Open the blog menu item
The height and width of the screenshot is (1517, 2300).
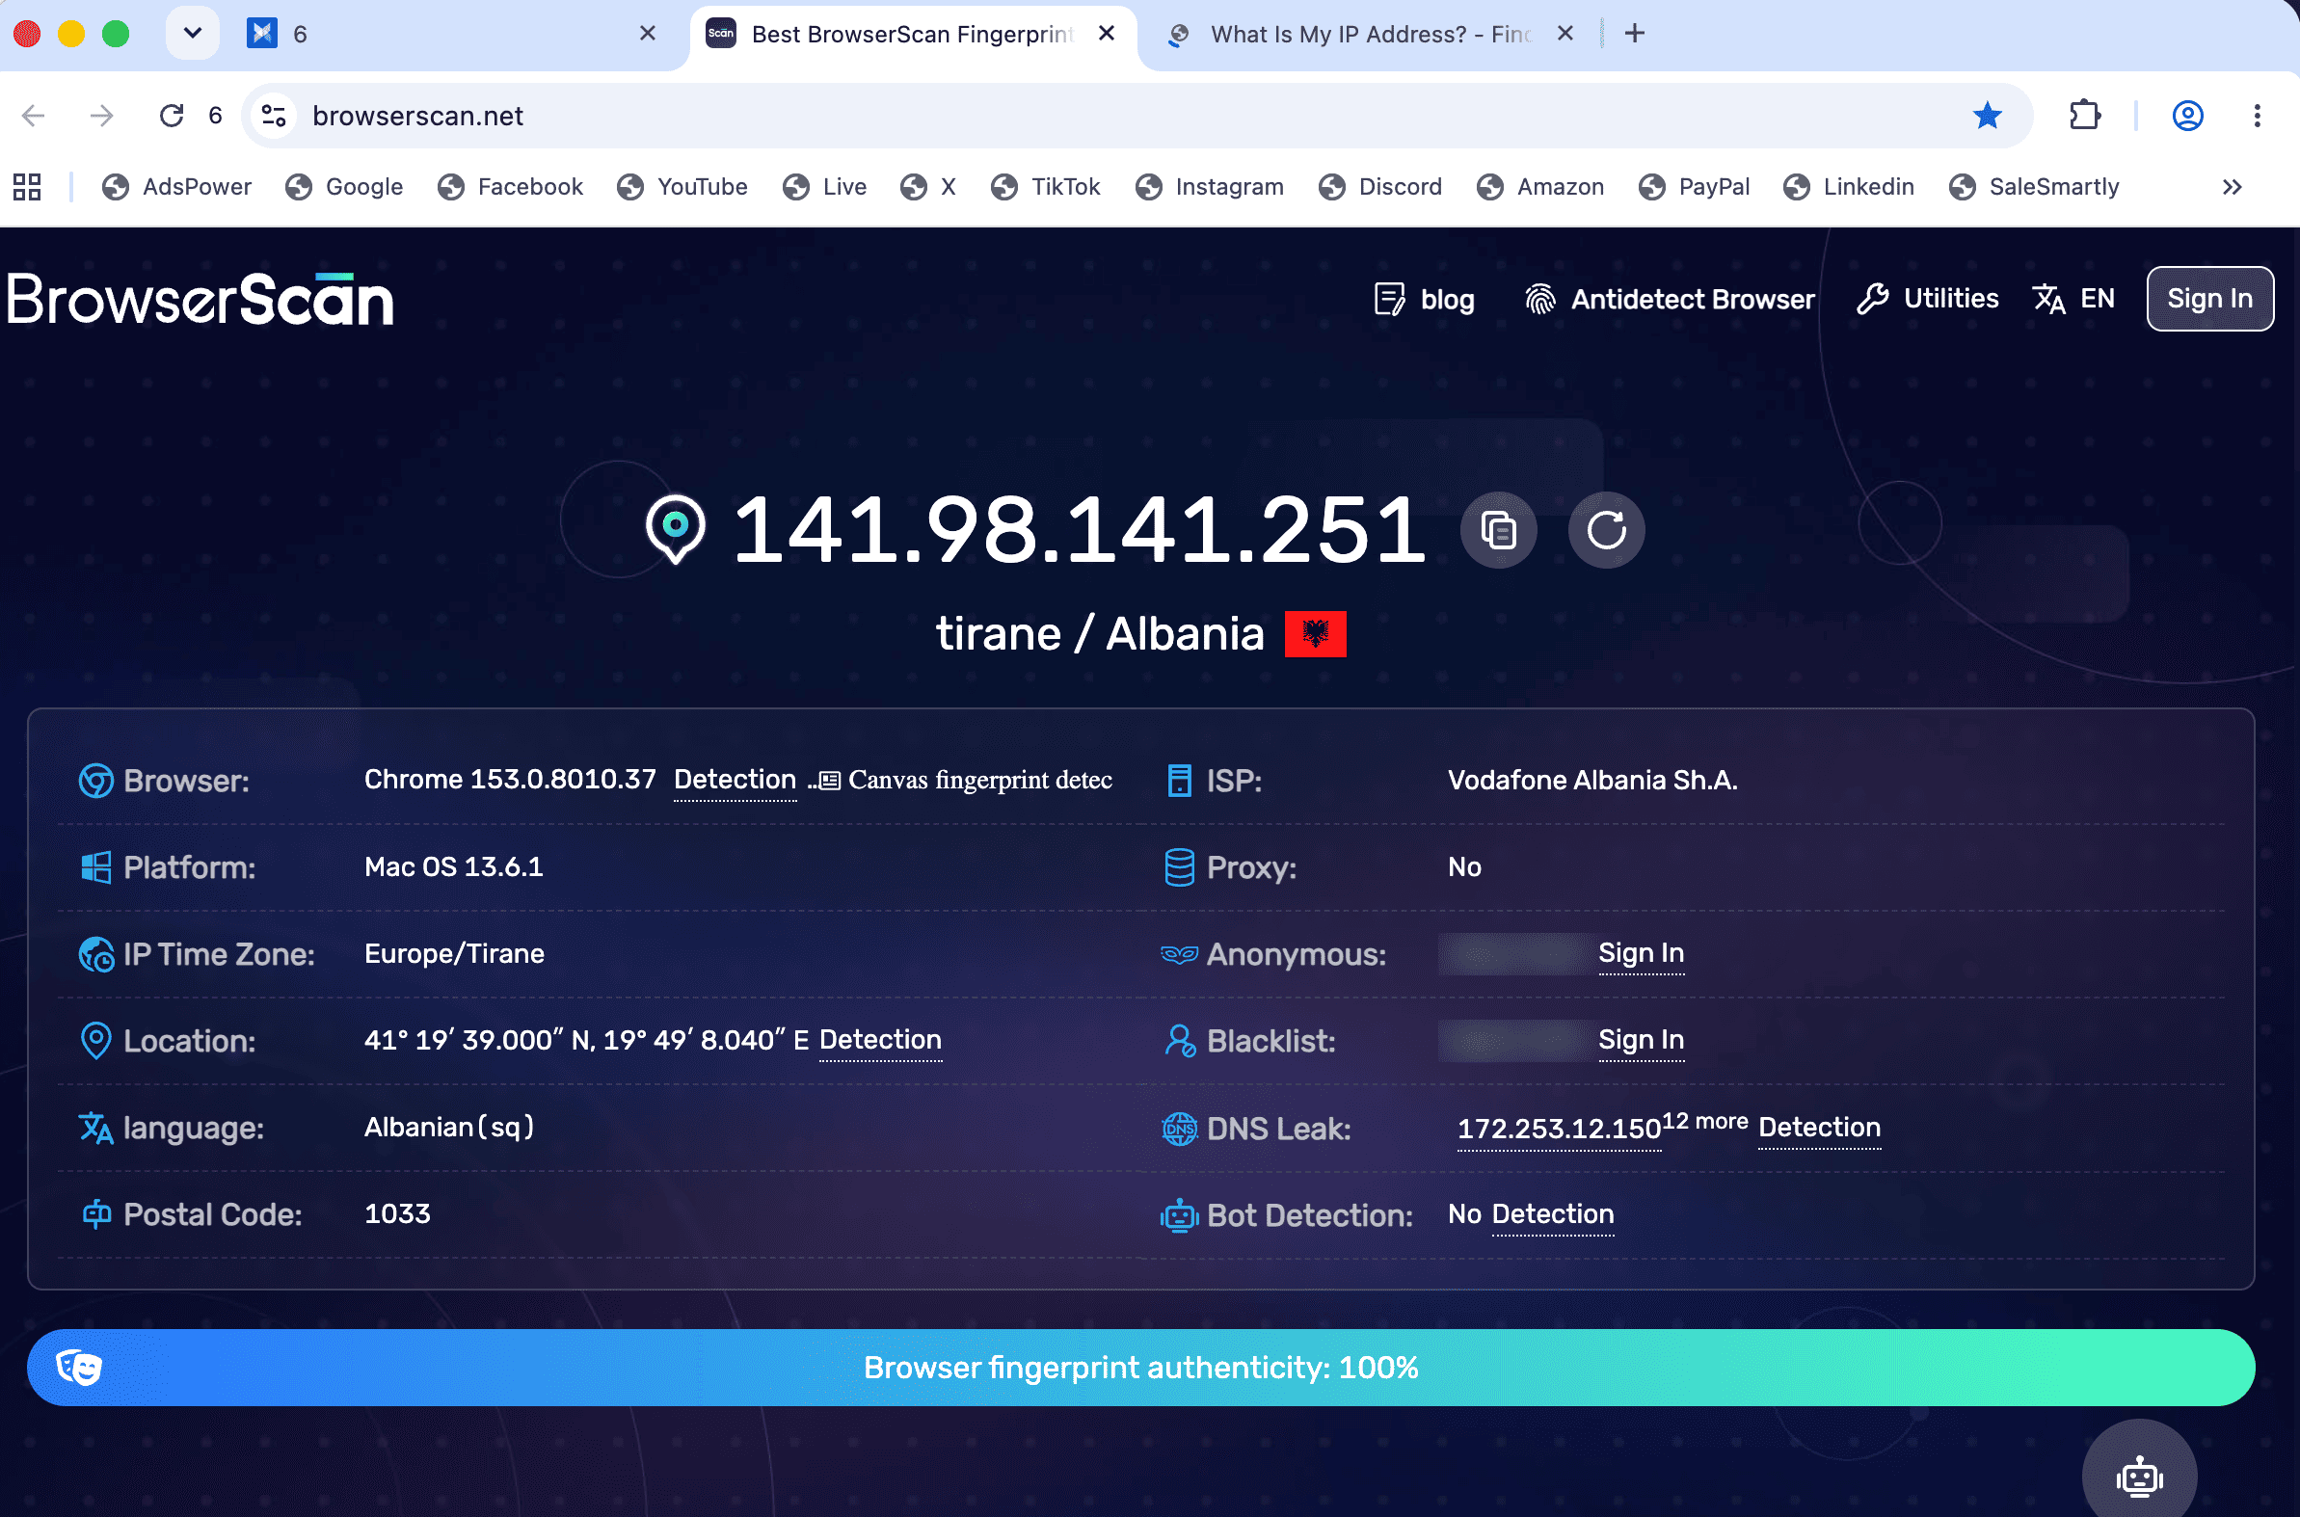coord(1425,300)
